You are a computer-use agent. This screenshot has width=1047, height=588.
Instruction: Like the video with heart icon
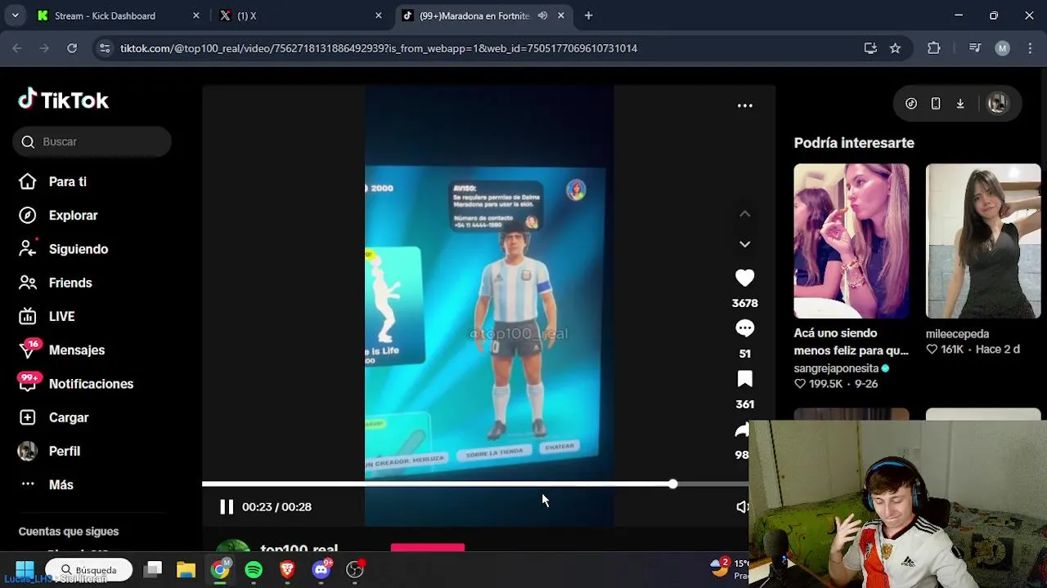coord(744,278)
